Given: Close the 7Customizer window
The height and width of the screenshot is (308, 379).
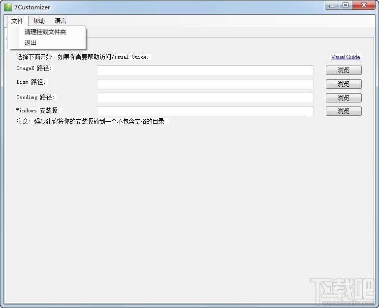Looking at the screenshot, I should (364, 5).
